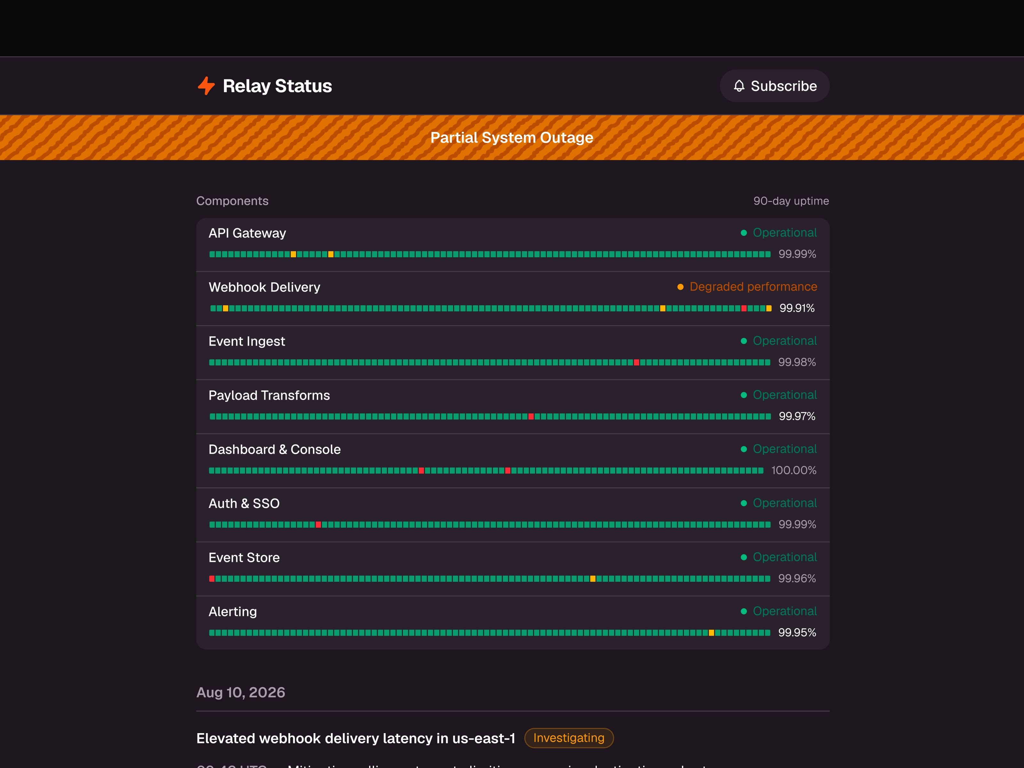Screen dimensions: 1024x768
Task: Click Alerting operational status dot
Action: click(743, 612)
